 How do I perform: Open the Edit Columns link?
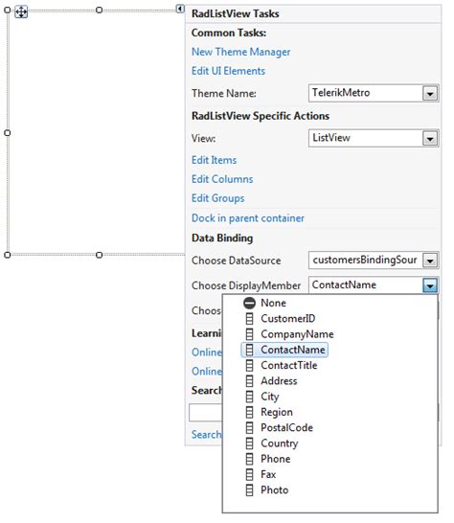click(x=222, y=179)
